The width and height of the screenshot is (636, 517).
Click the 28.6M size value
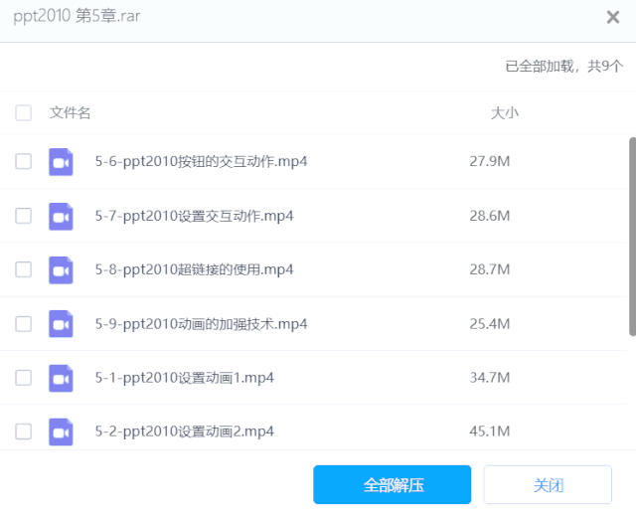click(490, 216)
